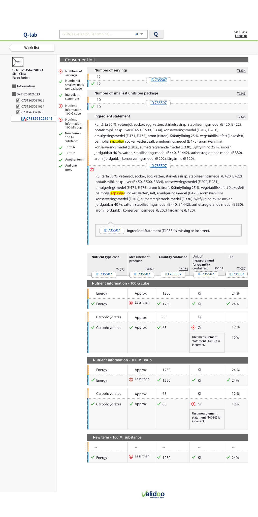The image size is (258, 517).
Task: Click the green checkmark beside Term 6
Action: click(x=61, y=147)
